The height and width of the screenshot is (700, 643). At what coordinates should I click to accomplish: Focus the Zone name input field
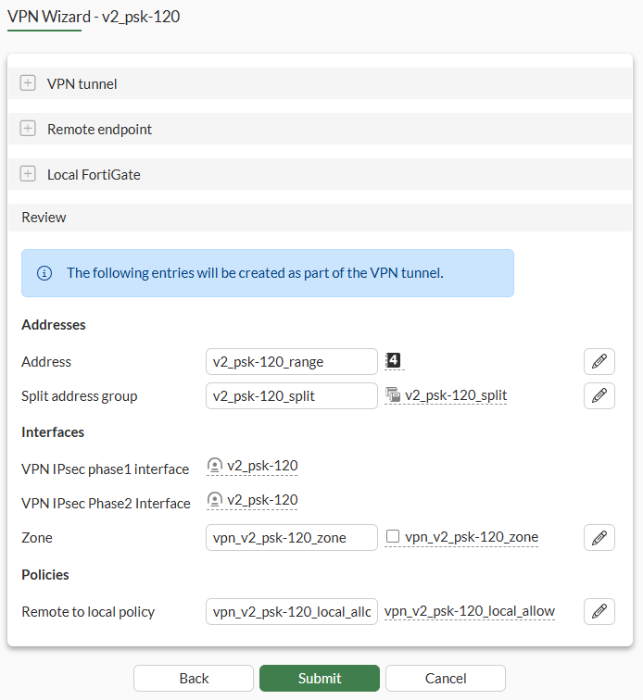point(291,538)
